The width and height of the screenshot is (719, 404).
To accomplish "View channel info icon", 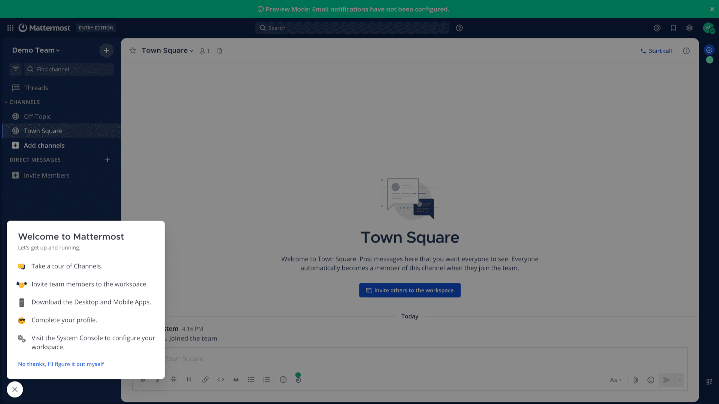I will pos(686,51).
